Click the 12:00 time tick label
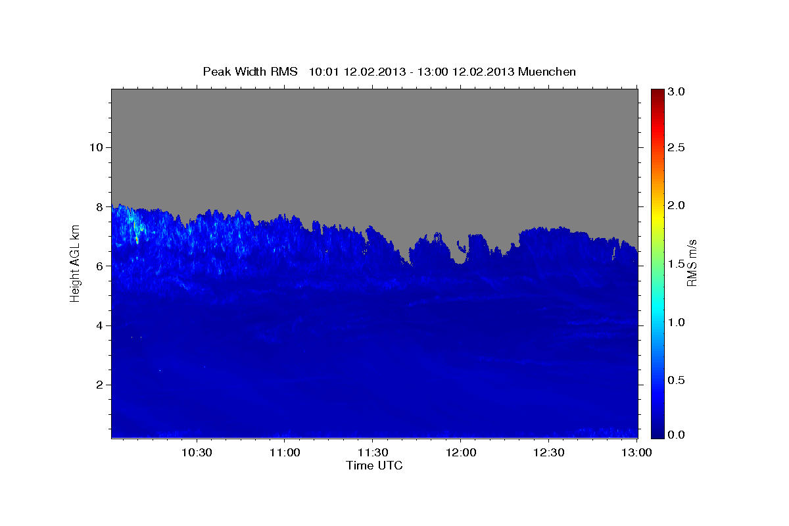789x526 pixels. (460, 452)
